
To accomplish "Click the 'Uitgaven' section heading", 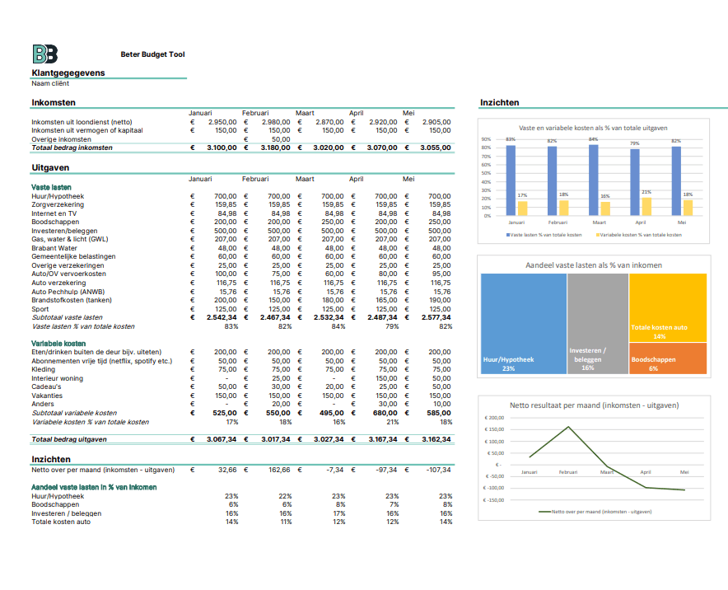I will (50, 168).
